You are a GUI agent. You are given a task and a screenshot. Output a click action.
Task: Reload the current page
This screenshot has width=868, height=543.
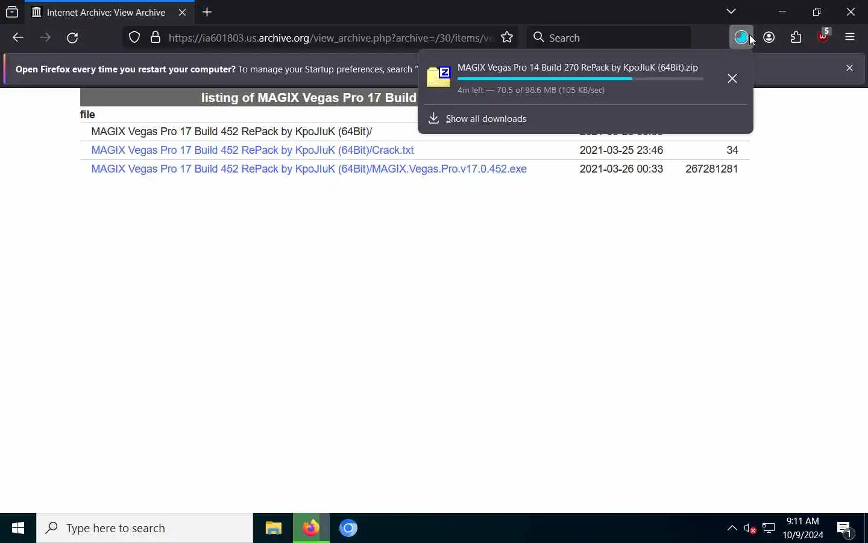(x=72, y=37)
